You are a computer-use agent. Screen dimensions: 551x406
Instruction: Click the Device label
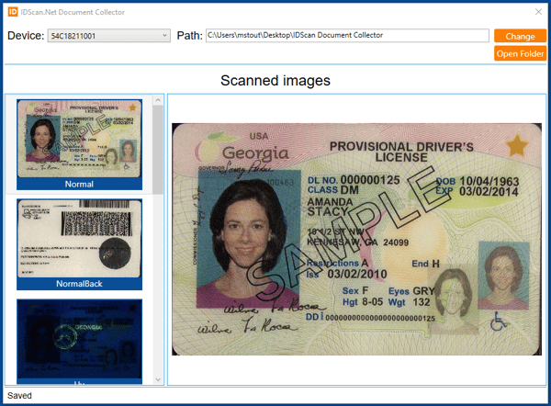point(26,36)
